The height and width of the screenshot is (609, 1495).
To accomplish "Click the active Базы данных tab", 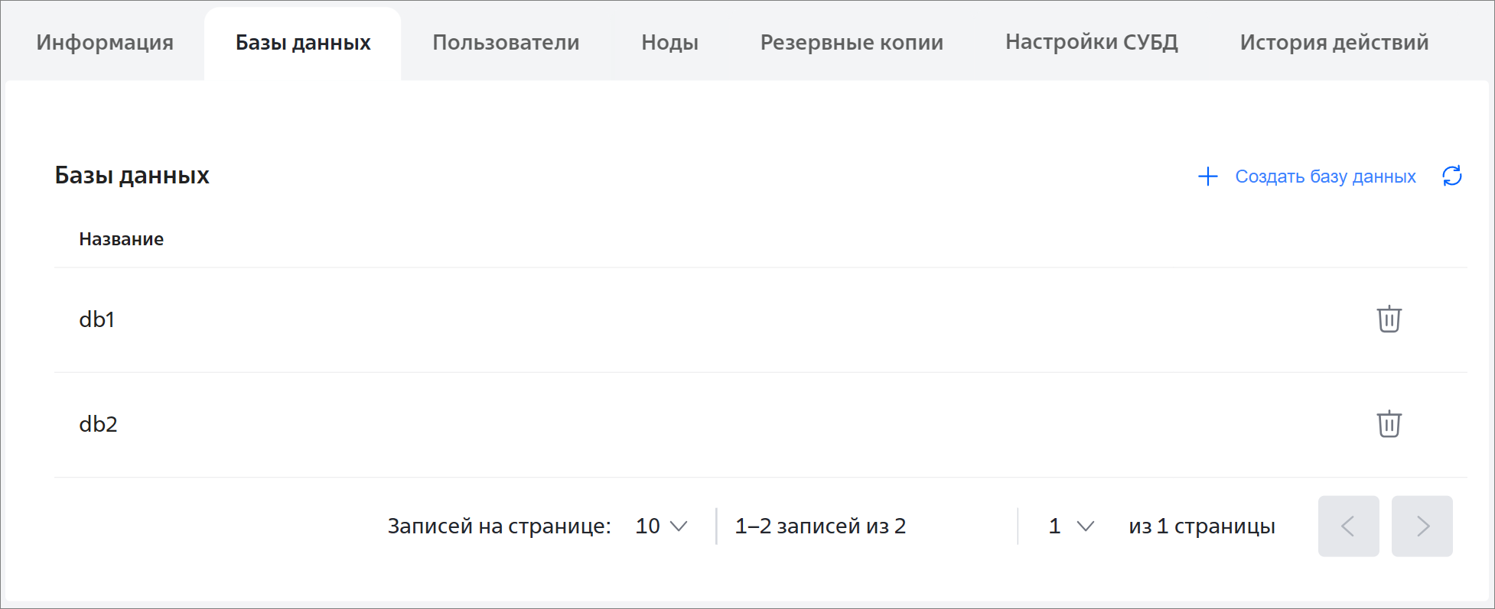I will [x=303, y=42].
